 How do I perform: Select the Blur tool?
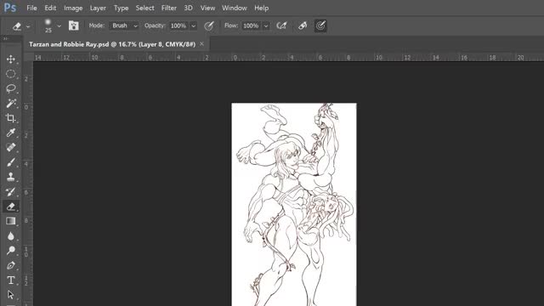11,236
